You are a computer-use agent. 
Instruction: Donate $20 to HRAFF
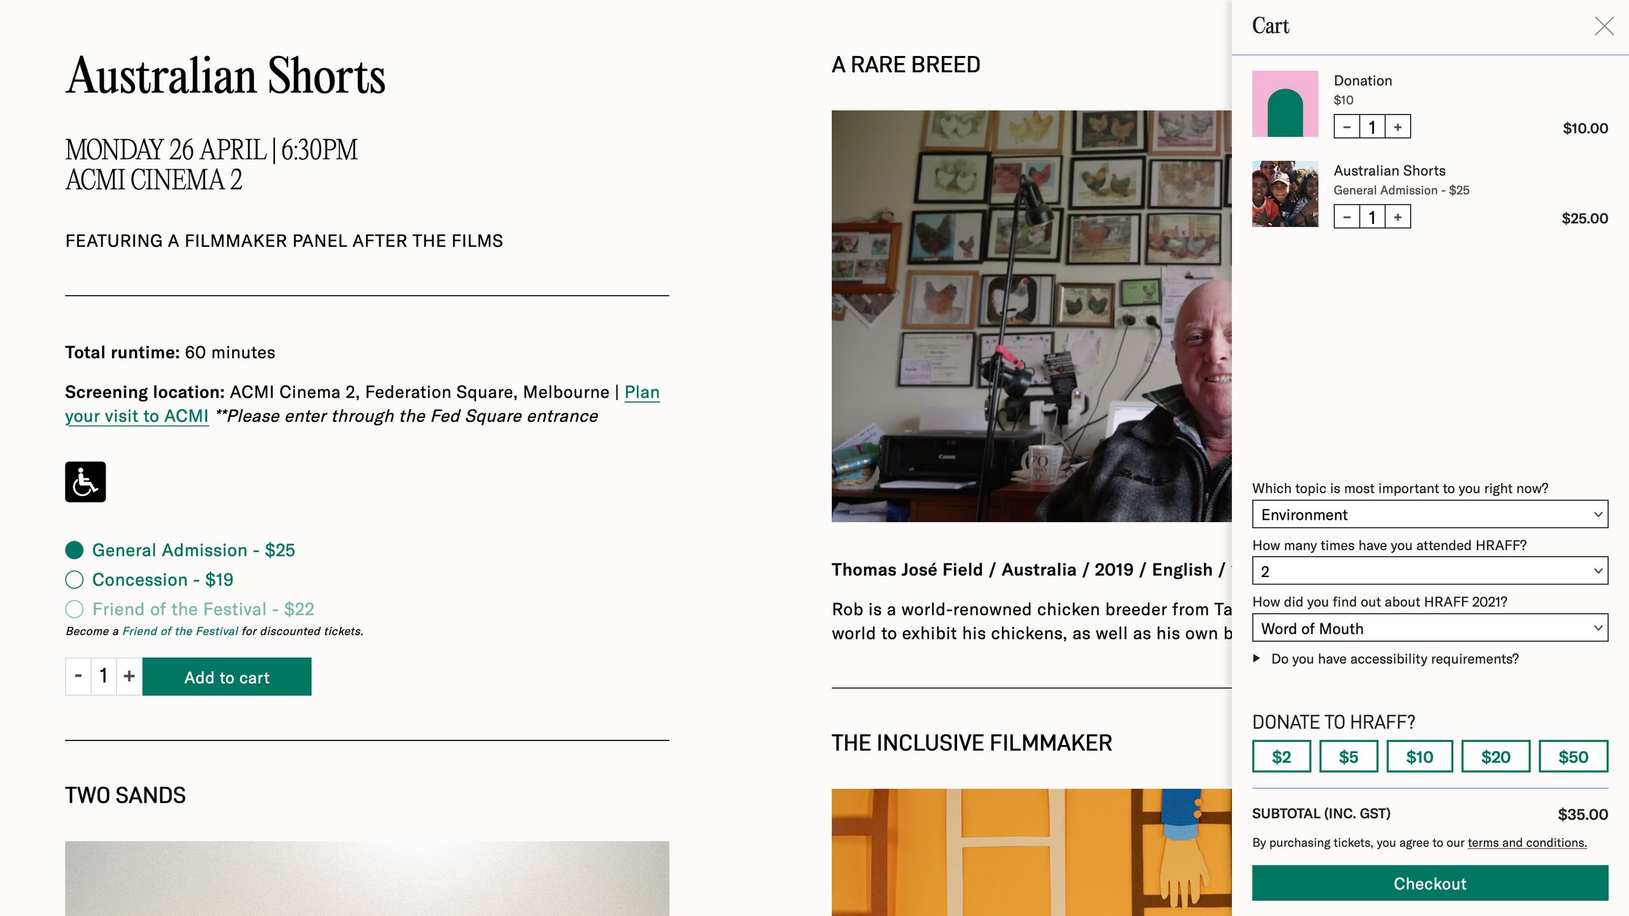click(1495, 756)
